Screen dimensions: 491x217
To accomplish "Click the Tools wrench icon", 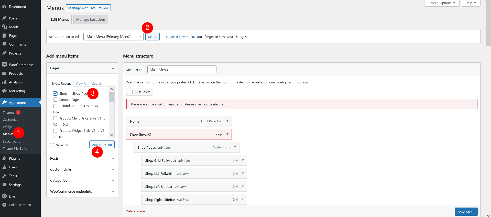I will 4,176.
